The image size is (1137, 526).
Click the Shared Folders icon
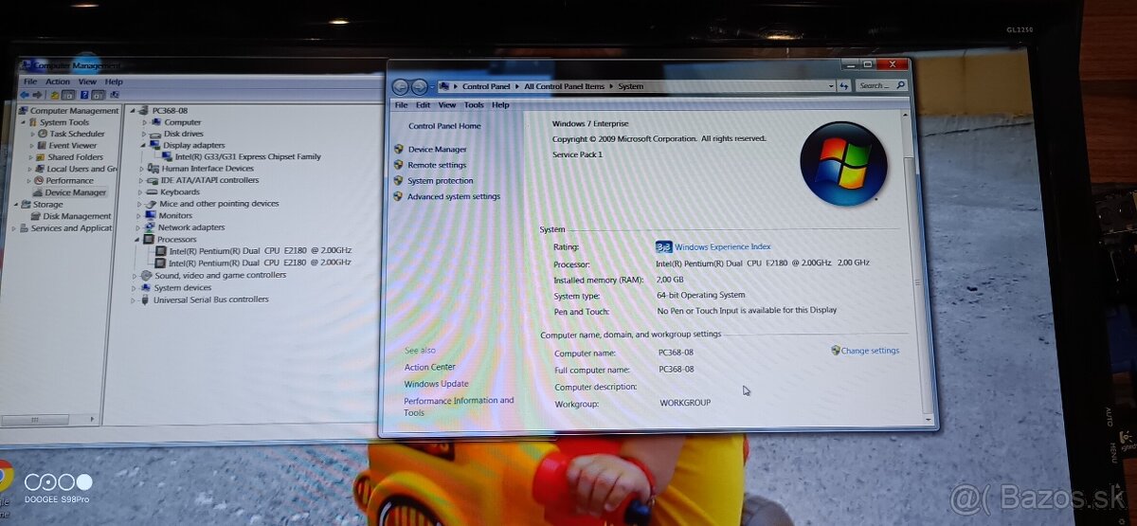[42, 157]
